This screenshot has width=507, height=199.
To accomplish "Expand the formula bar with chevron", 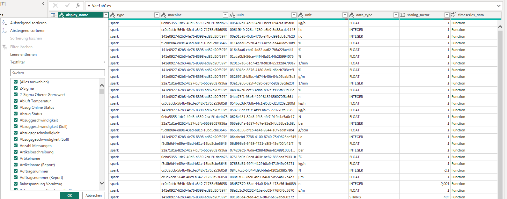I will click(x=499, y=6).
